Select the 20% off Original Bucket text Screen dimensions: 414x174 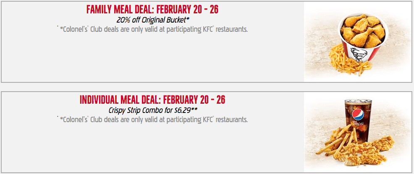coord(152,20)
